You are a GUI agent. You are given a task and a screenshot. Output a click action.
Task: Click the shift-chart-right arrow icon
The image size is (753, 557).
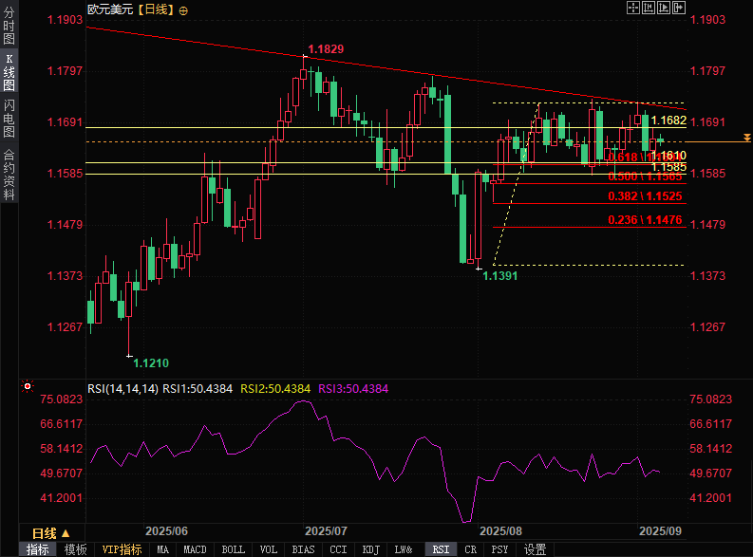pos(679,8)
